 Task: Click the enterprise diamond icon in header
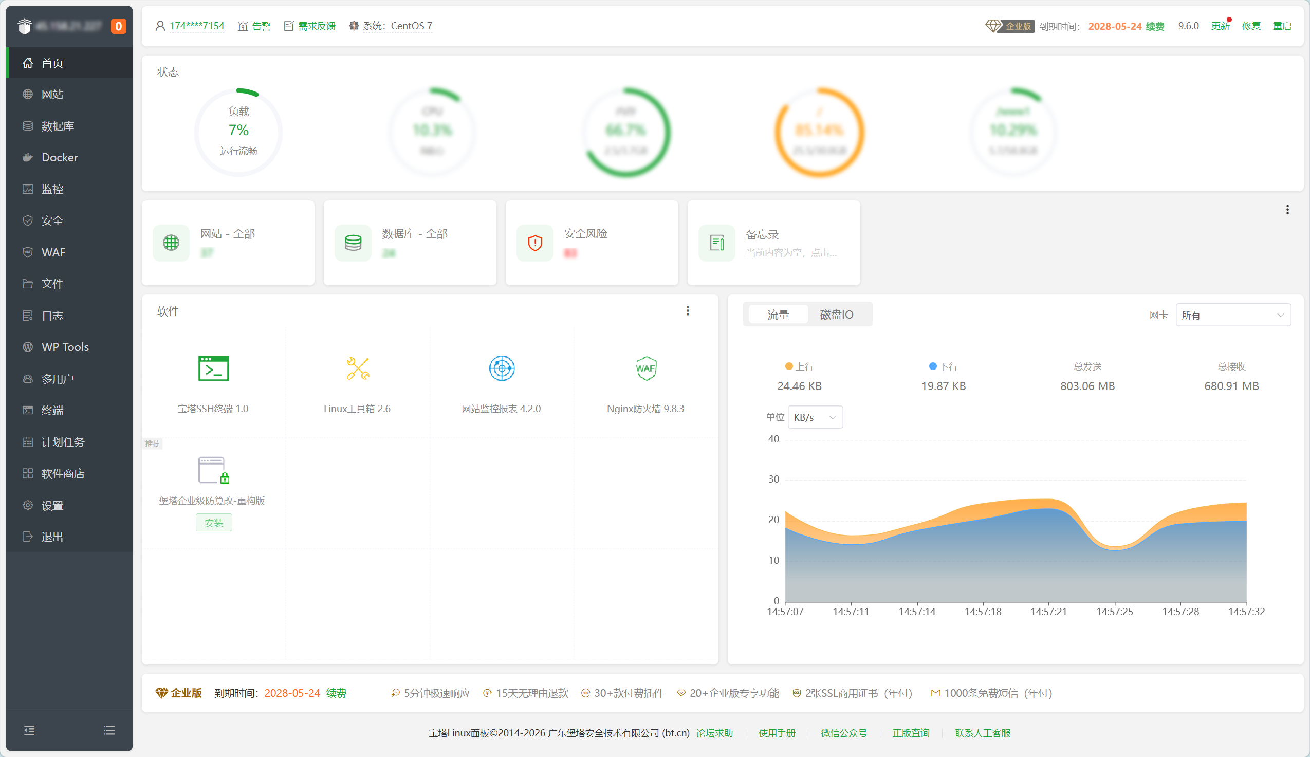click(x=993, y=26)
